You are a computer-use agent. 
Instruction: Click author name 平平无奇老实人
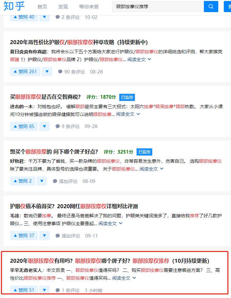[26, 270]
